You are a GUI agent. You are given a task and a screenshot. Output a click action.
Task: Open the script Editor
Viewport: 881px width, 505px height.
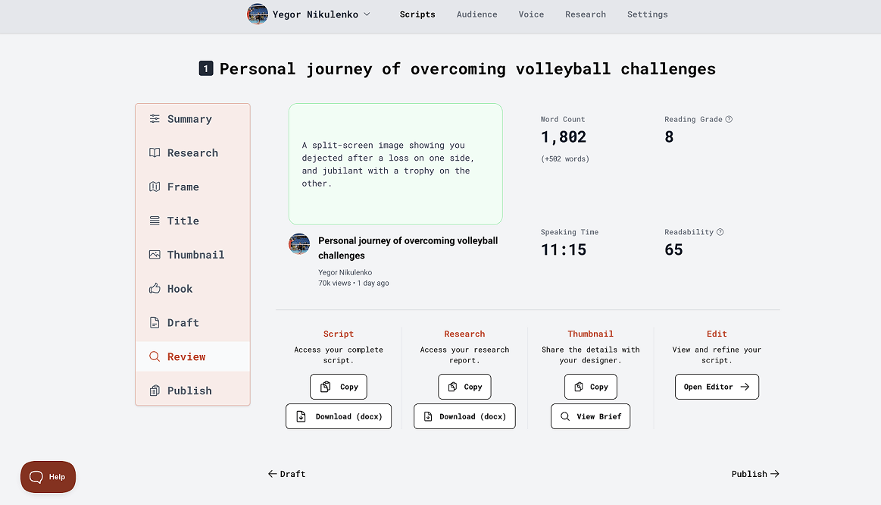(x=716, y=387)
